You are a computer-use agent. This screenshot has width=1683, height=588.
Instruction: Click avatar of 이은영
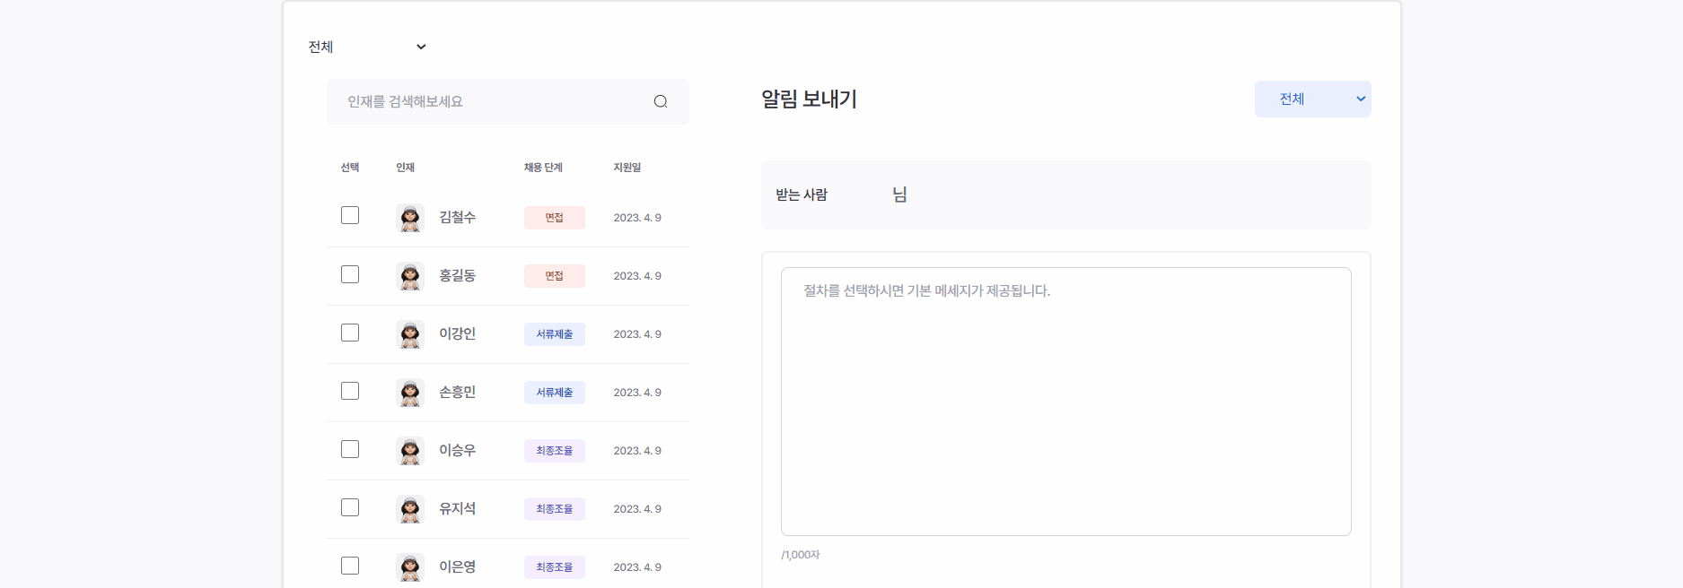pyautogui.click(x=410, y=567)
